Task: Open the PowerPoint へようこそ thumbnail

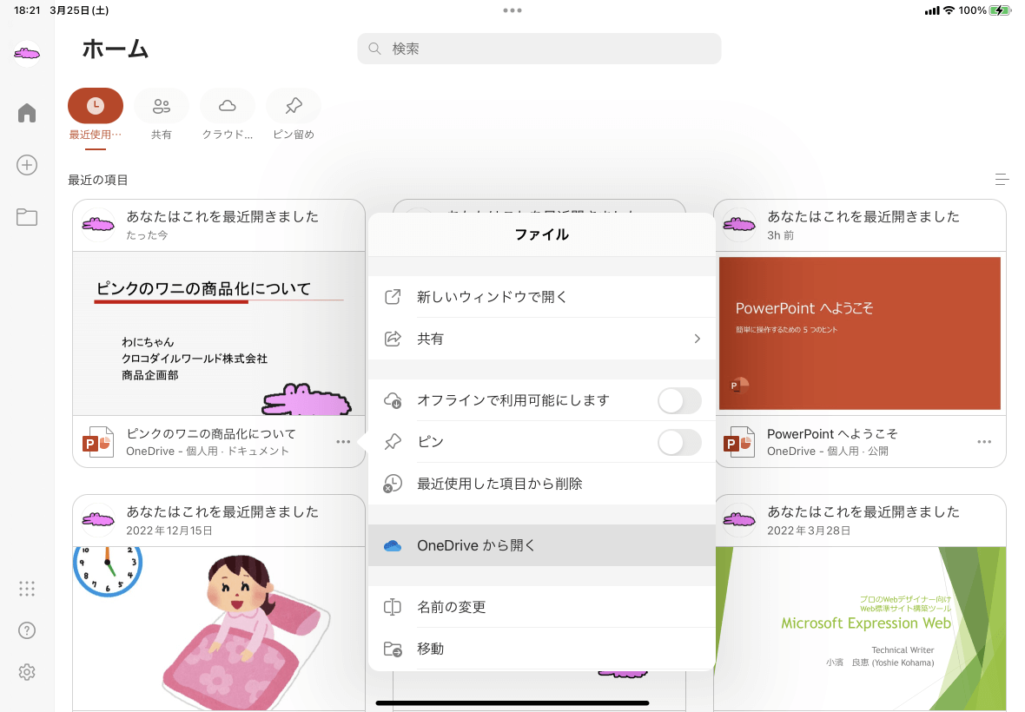Action: [860, 333]
